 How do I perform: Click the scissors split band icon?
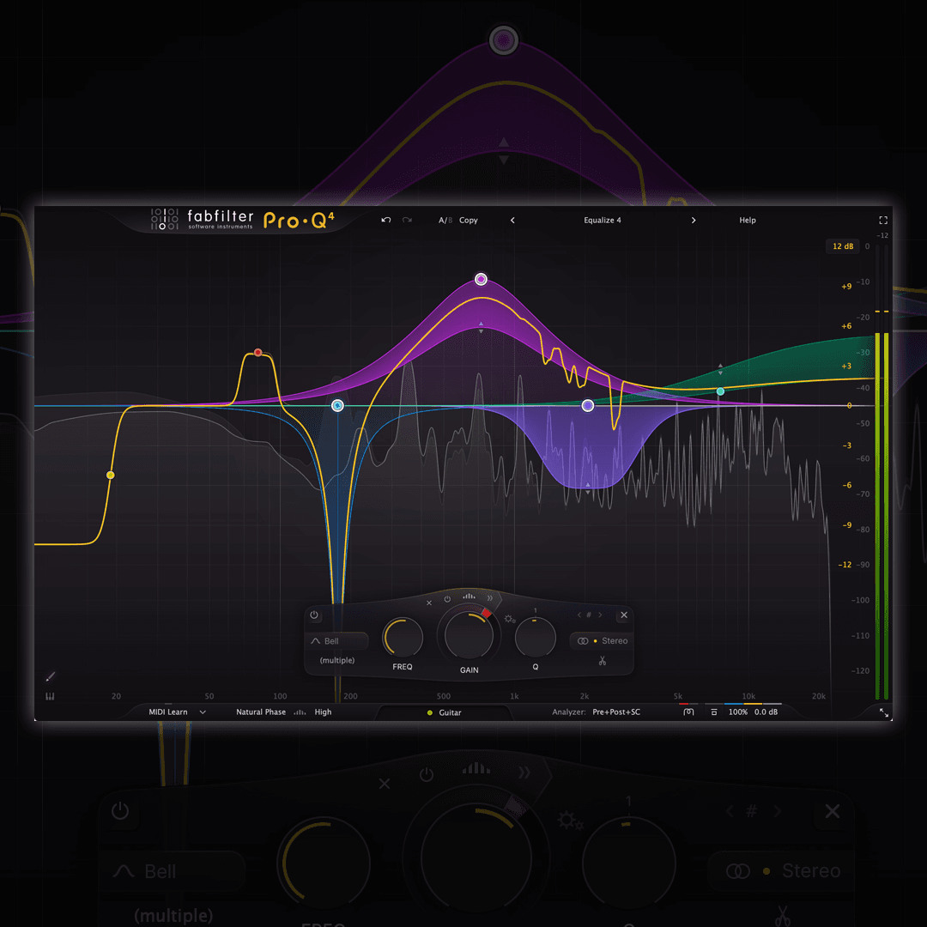[603, 661]
